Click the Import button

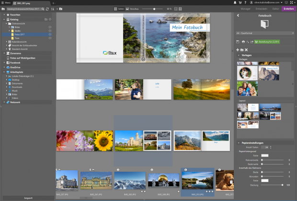[28, 198]
